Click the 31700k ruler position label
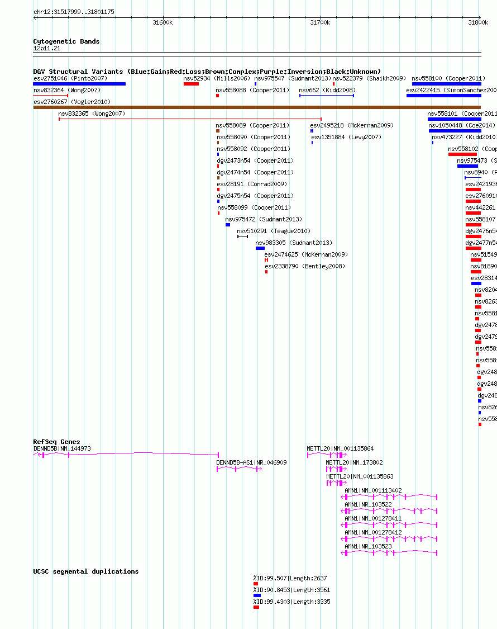Viewport: 497px width, 629px height. point(320,23)
